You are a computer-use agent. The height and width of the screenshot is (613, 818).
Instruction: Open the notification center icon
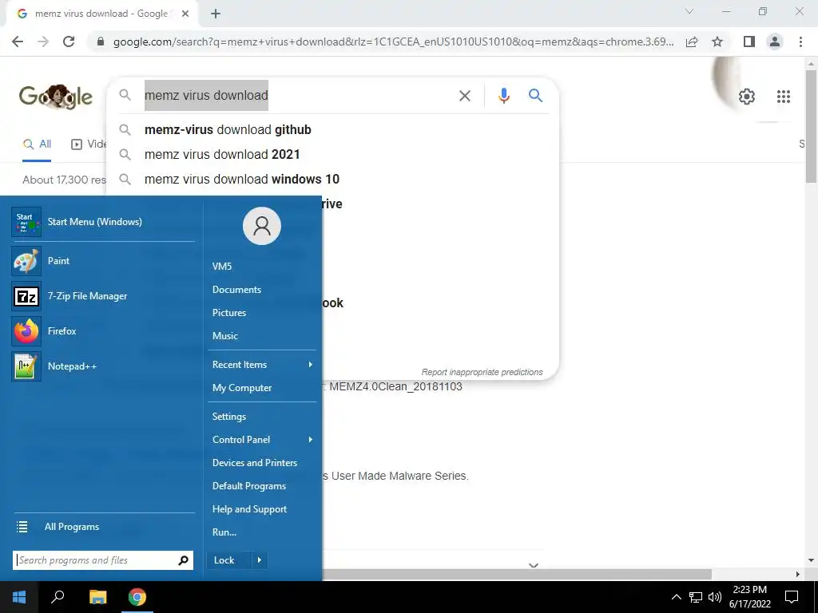[x=792, y=597]
